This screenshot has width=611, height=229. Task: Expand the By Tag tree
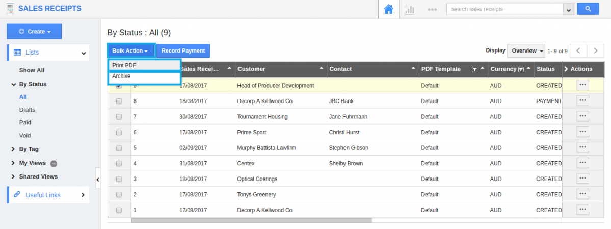coord(14,149)
